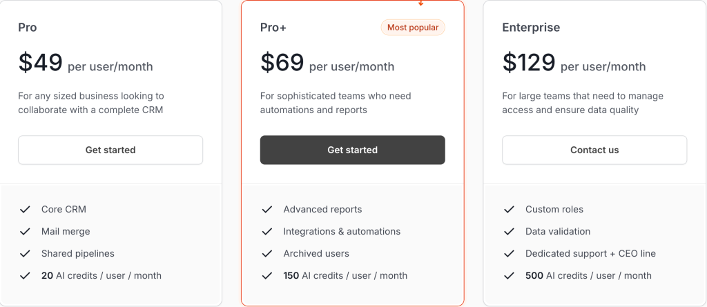The width and height of the screenshot is (707, 307).
Task: Click the checkmark beside Advanced reports
Action: [x=267, y=210]
